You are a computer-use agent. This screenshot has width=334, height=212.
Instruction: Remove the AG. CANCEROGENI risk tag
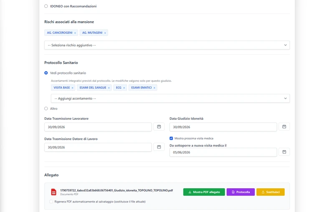tap(75, 33)
